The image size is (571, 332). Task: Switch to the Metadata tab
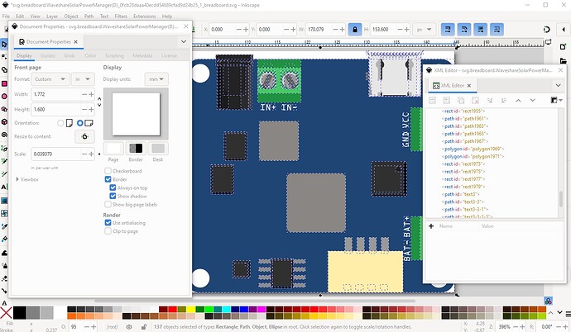[142, 55]
